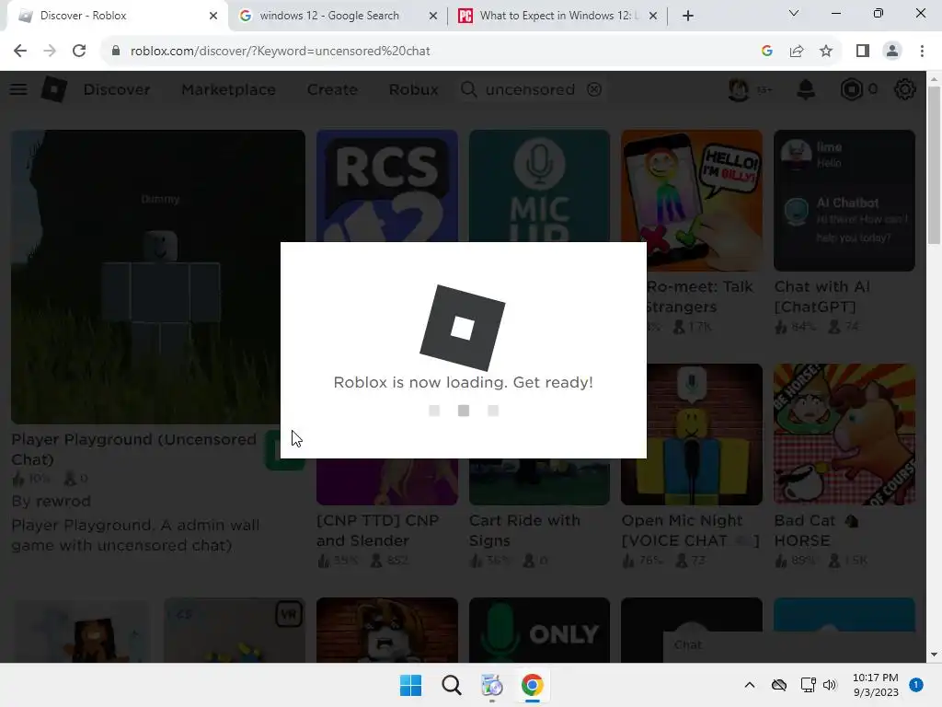Screen dimensions: 942x707
Task: Expand the Chrome tab search chevron
Action: (794, 13)
